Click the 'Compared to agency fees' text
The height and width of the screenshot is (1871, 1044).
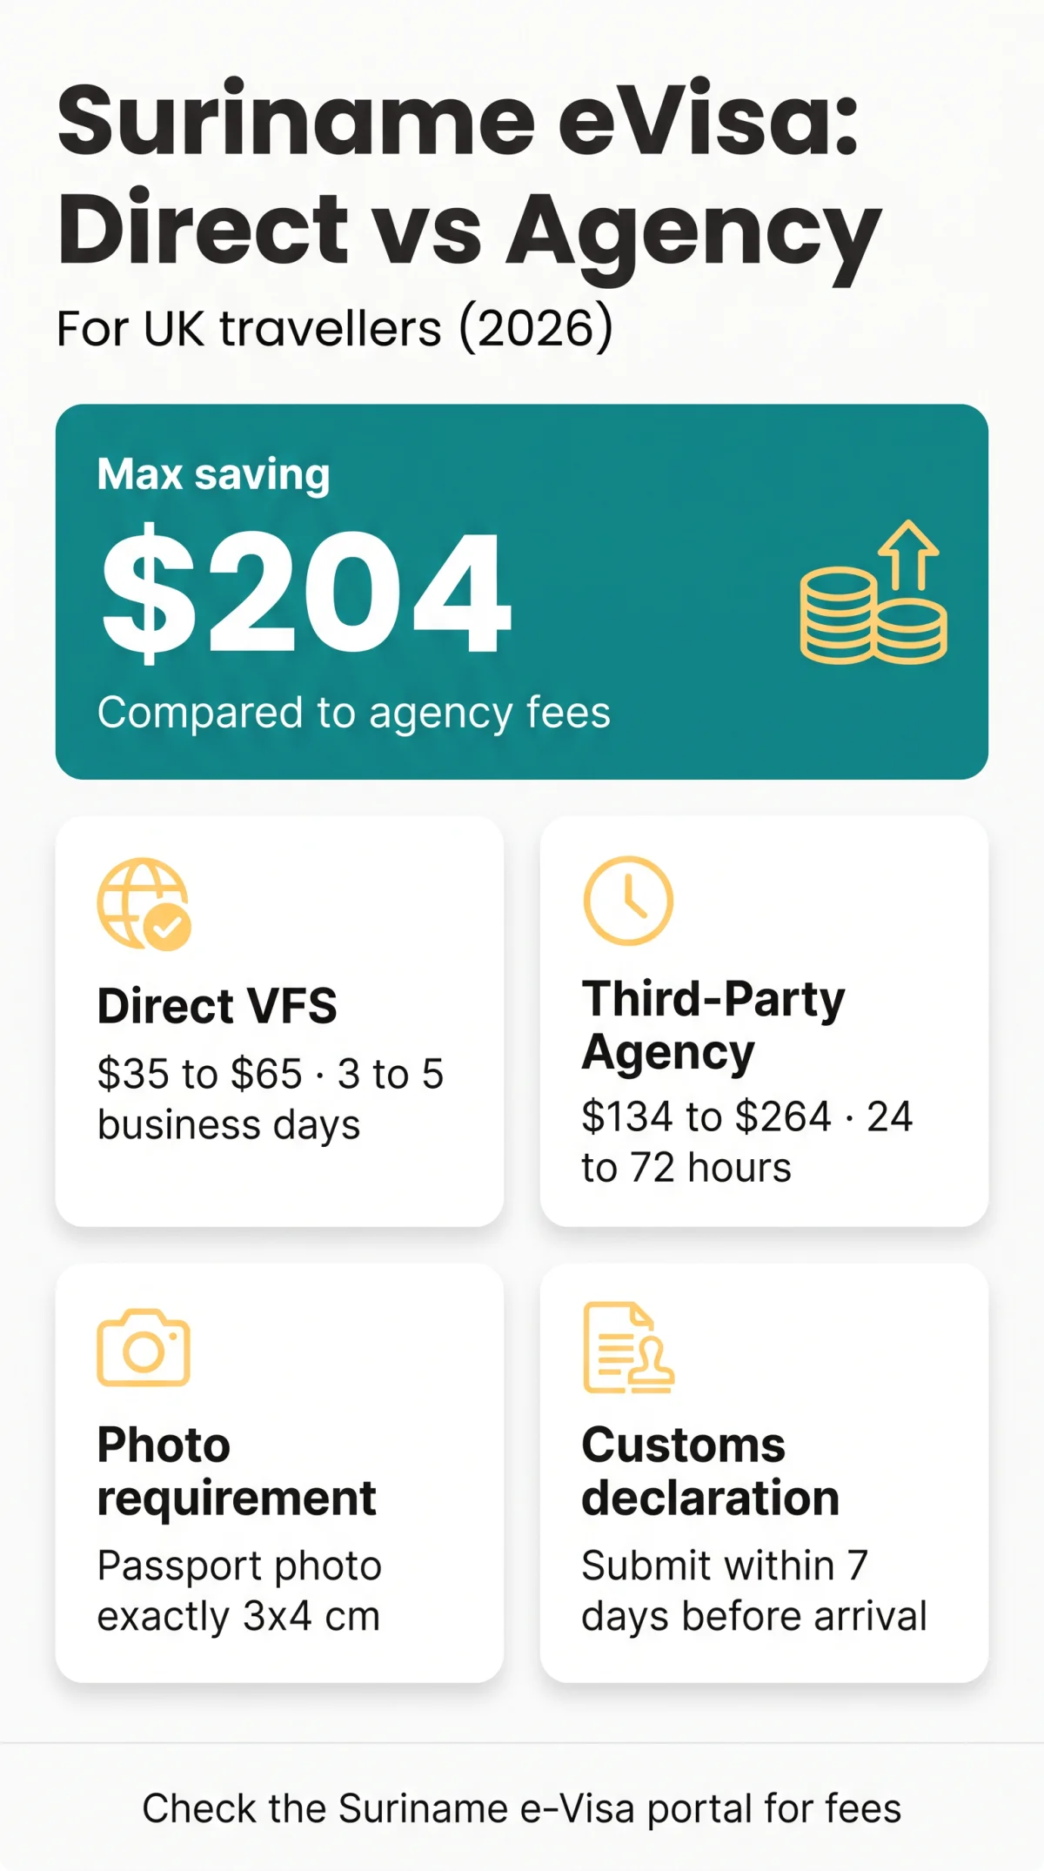(354, 713)
